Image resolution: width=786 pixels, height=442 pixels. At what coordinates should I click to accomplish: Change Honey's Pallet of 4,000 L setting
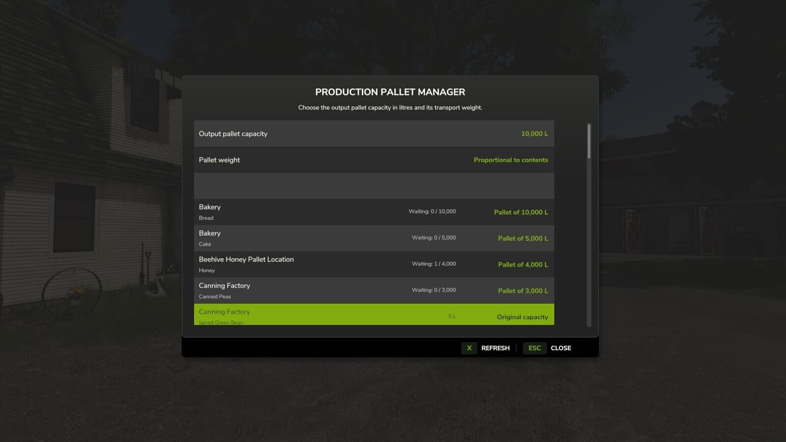(523, 264)
